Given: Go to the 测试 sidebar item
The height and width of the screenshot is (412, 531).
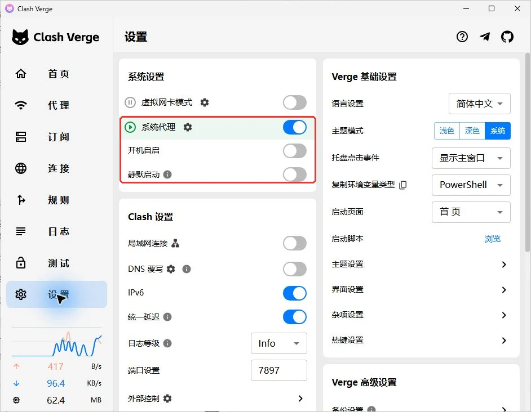Looking at the screenshot, I should 56,263.
